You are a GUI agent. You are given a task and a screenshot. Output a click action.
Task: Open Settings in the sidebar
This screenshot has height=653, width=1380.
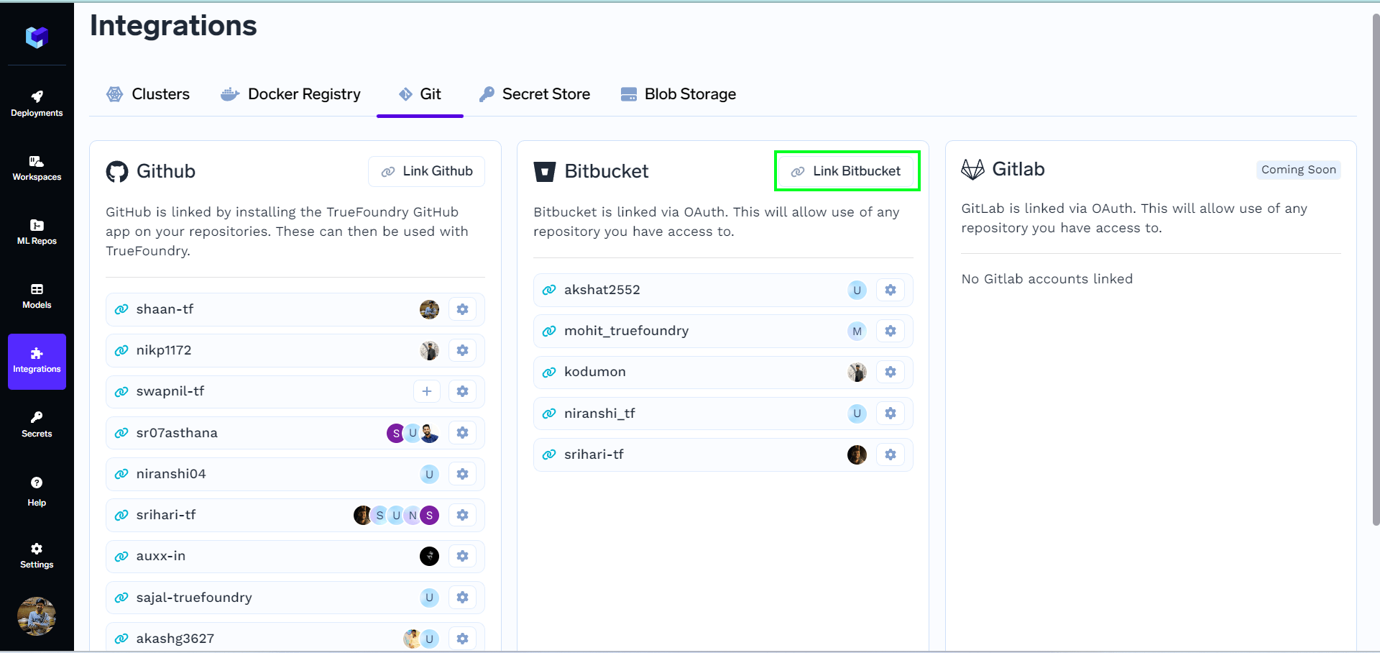(x=37, y=556)
